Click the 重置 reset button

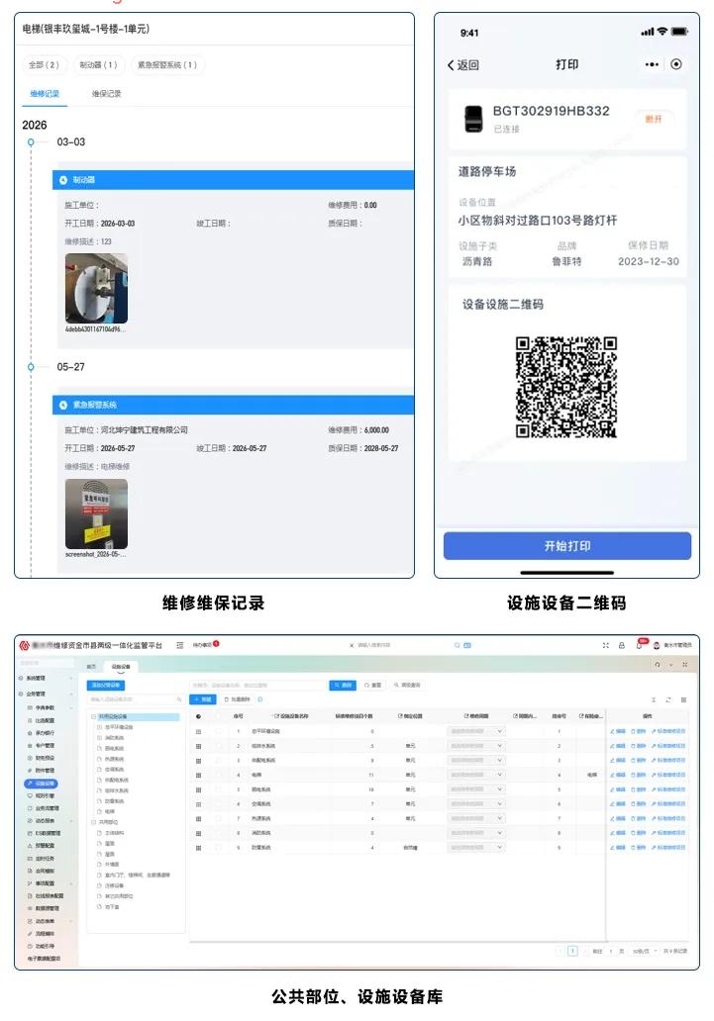(x=373, y=685)
